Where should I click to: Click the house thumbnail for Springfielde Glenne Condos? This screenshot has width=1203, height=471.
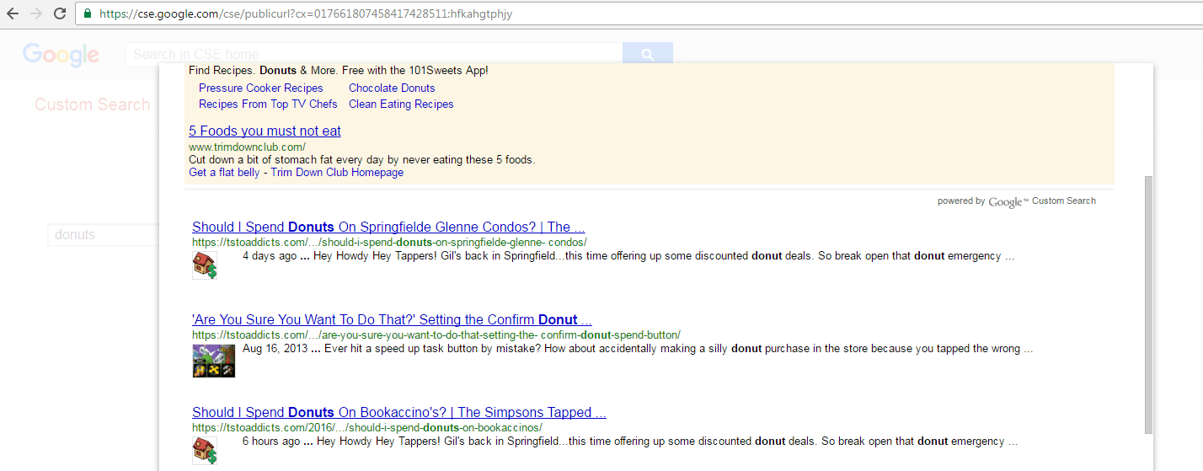205,265
